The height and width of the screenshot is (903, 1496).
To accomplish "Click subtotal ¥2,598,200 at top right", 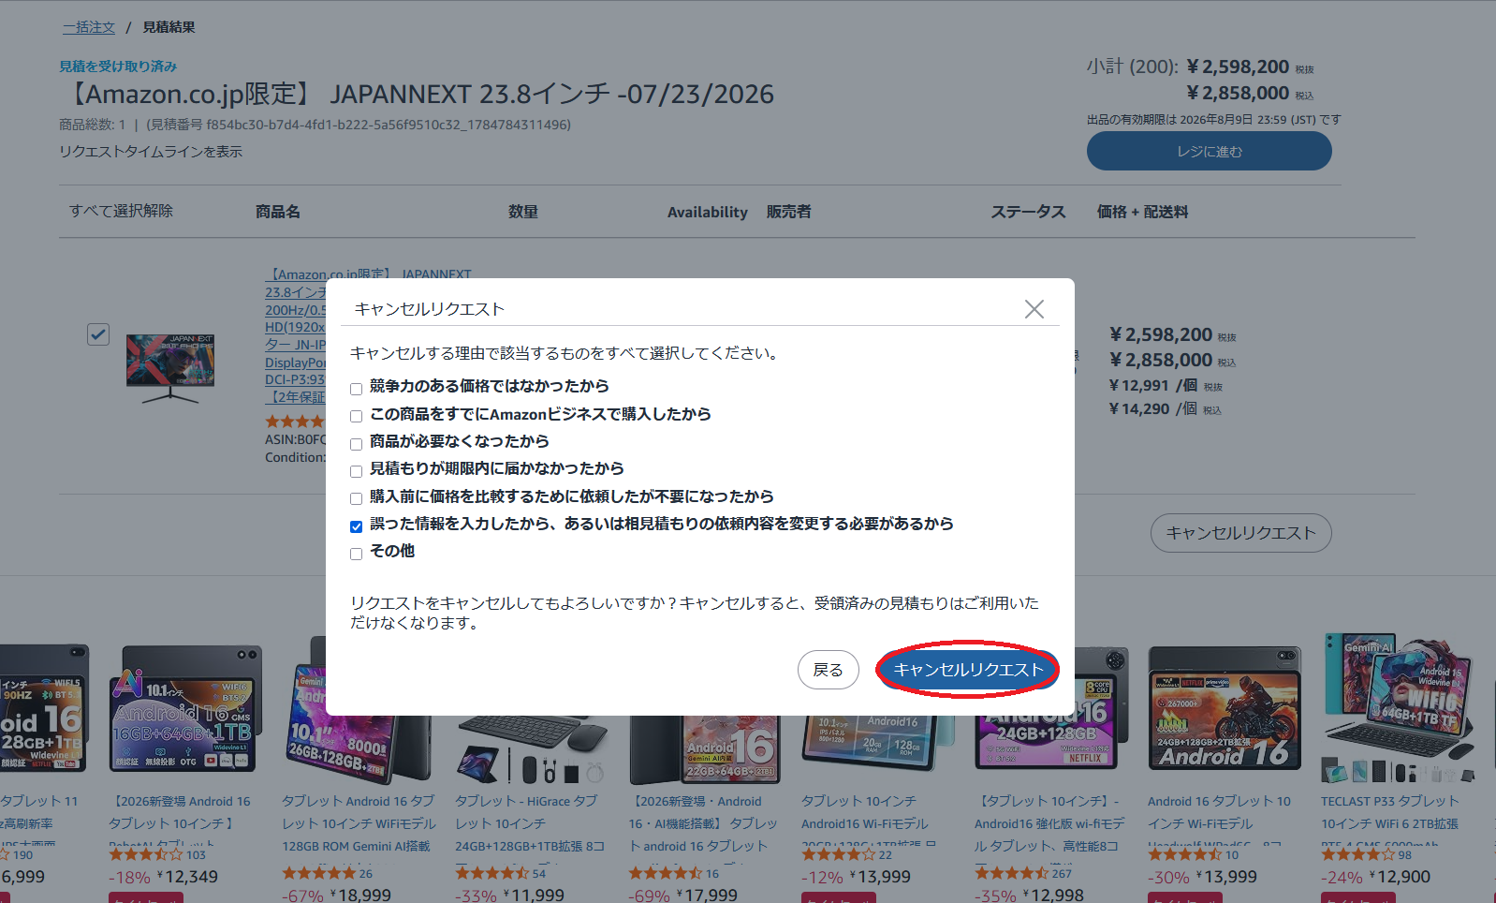I will pos(1238,67).
